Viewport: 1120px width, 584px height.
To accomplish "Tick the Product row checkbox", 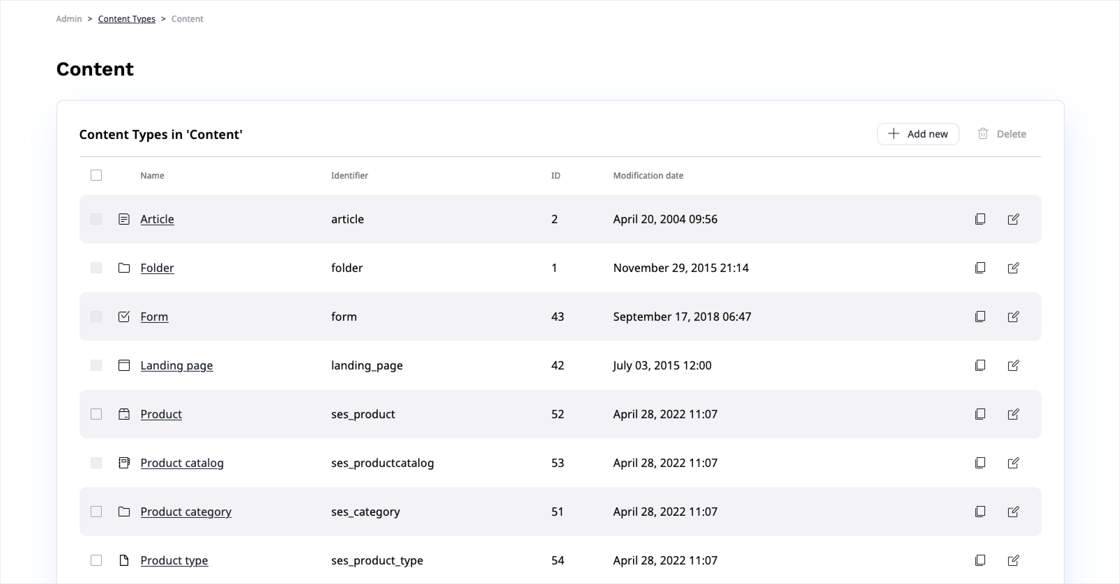I will pyautogui.click(x=96, y=414).
